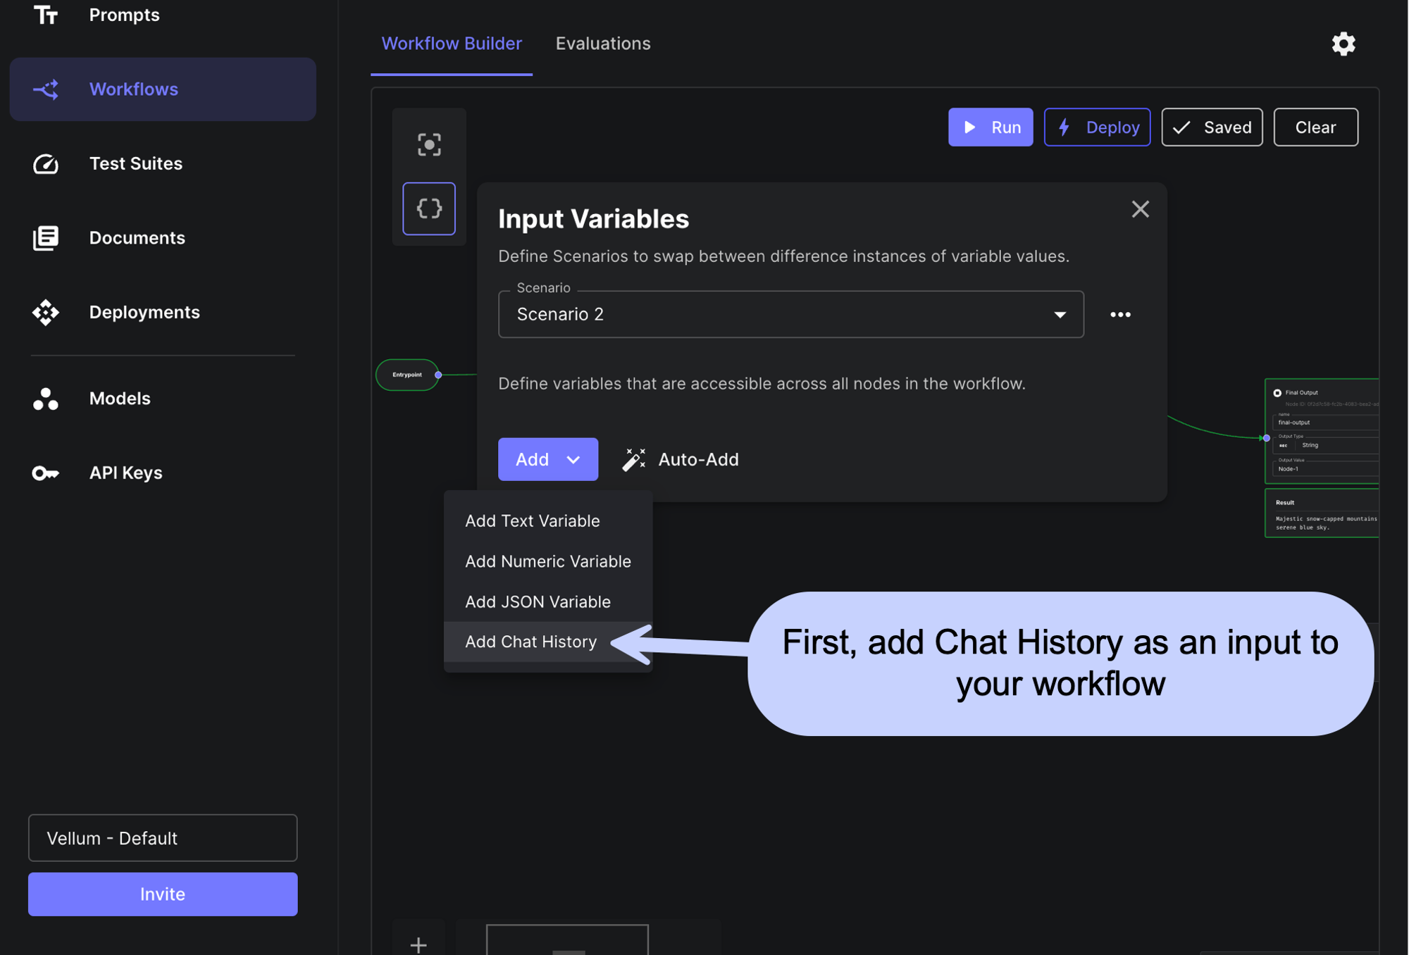This screenshot has width=1409, height=955.
Task: Expand the Scenario 2 dropdown
Action: tap(790, 314)
